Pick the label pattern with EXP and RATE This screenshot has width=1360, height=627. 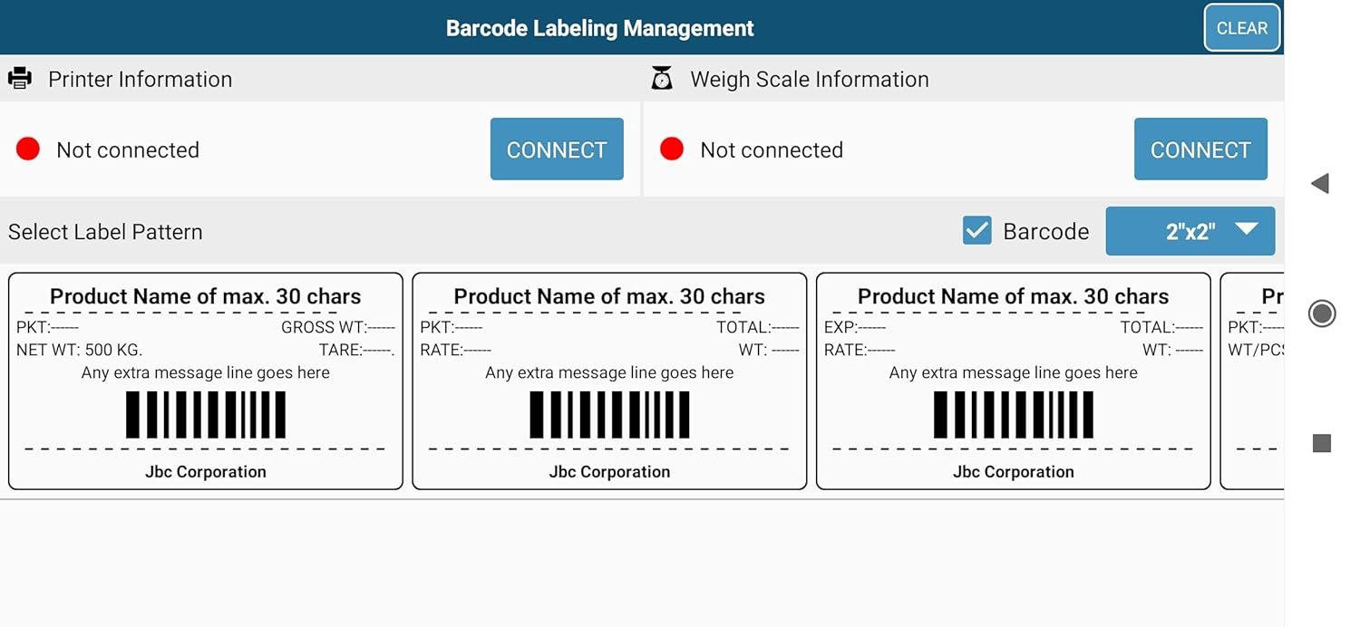[1013, 381]
